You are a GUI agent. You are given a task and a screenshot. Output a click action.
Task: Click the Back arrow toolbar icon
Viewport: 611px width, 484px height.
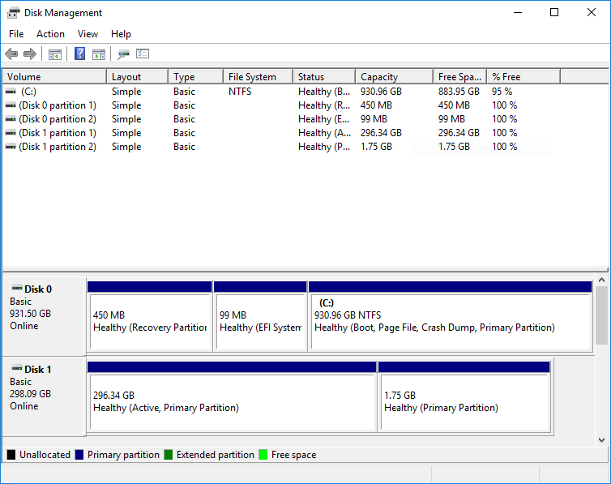tap(11, 54)
